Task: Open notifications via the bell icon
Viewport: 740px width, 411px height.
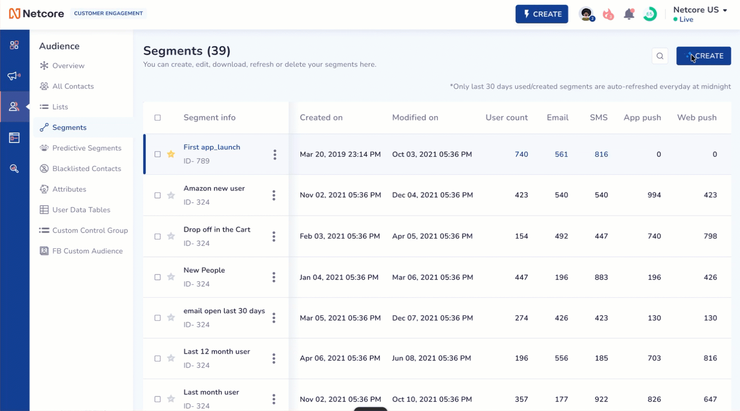Action: pos(629,14)
